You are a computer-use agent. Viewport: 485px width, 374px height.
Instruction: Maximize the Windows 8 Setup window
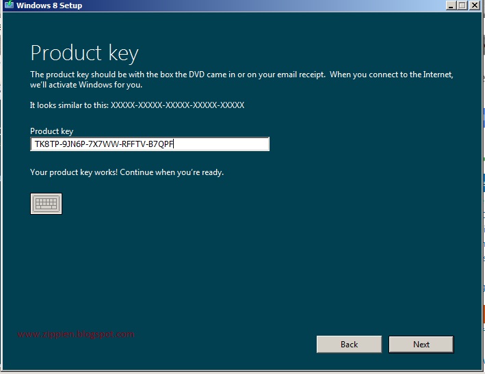tap(462, 5)
